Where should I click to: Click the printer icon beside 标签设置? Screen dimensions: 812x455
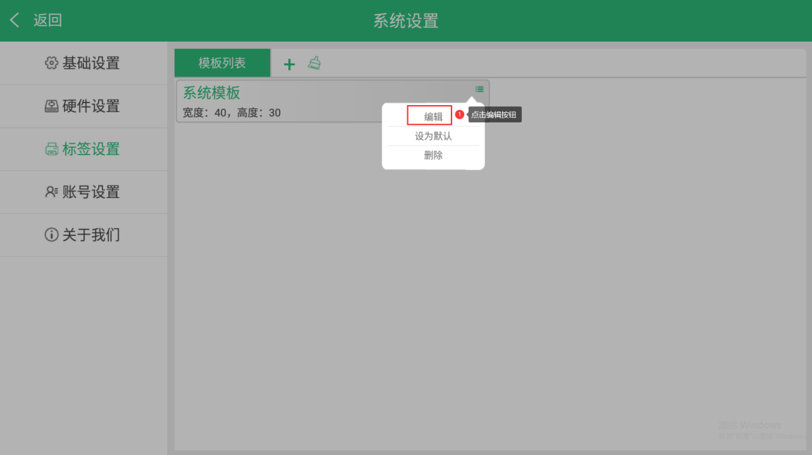click(x=51, y=149)
